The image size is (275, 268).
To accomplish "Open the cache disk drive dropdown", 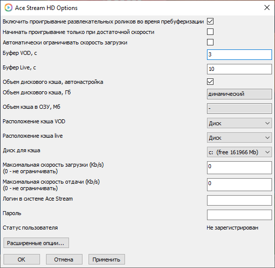I will point(239,152).
